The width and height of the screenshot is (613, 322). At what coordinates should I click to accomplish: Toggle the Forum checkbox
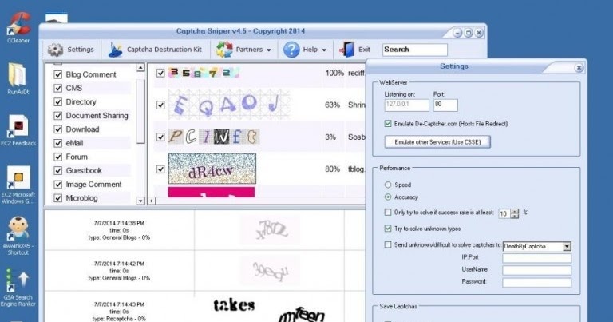[57, 157]
